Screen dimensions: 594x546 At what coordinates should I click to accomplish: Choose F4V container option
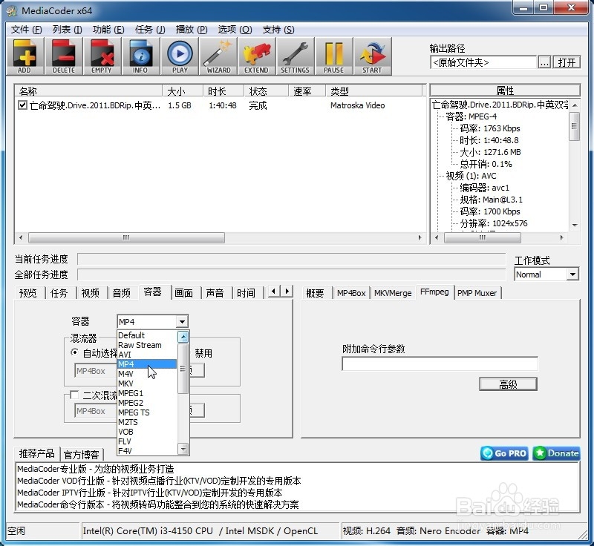pyautogui.click(x=147, y=450)
